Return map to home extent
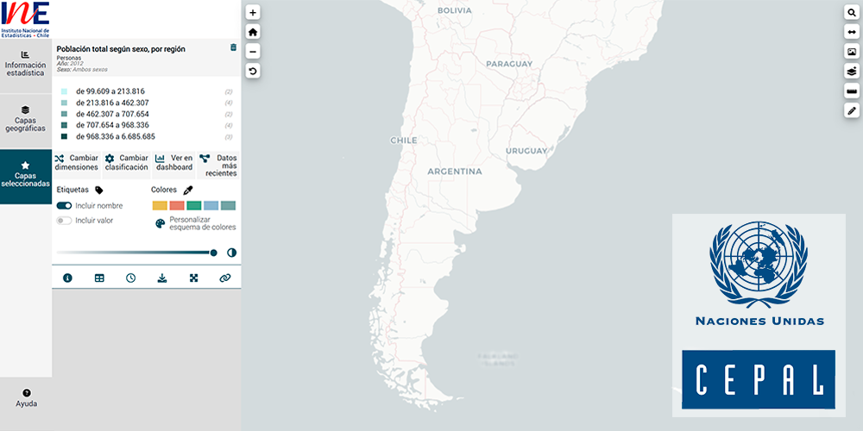Viewport: 863px width, 431px height. [x=253, y=32]
